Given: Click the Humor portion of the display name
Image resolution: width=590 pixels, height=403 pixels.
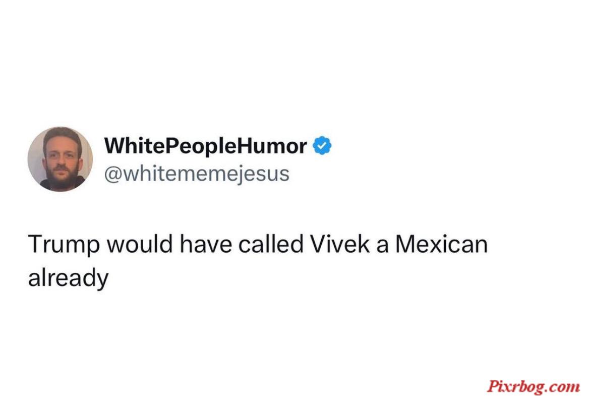Looking at the screenshot, I should tap(271, 145).
